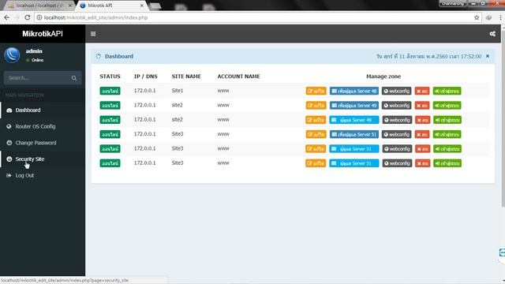Click the browser address bar URL
This screenshot has height=284, width=505.
[95, 17]
